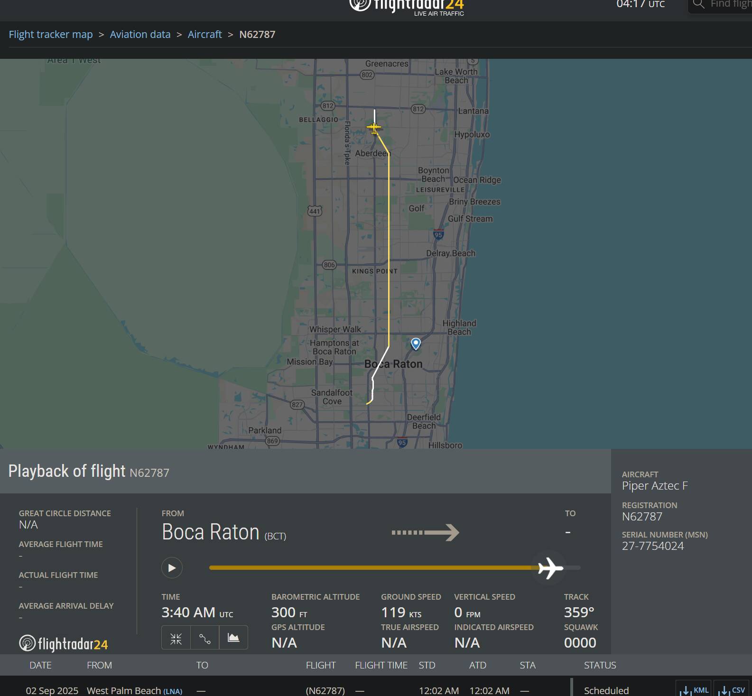This screenshot has width=752, height=696.
Task: Play the flight playback
Action: tap(172, 567)
